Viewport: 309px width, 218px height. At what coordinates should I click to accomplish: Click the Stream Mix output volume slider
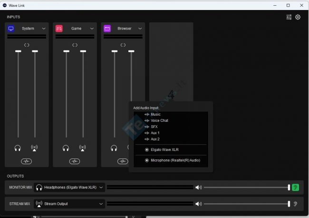(x=247, y=204)
